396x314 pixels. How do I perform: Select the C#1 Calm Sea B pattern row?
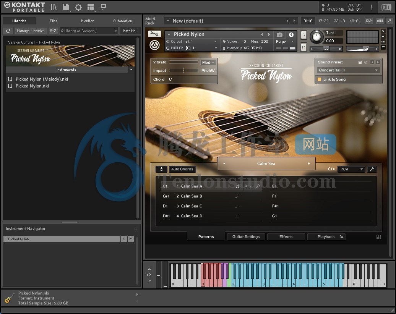[x=211, y=196]
